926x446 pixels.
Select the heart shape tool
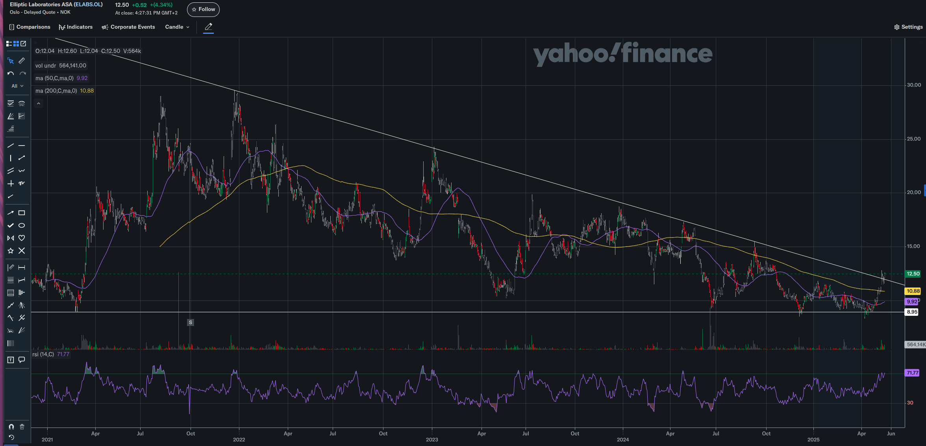22,238
